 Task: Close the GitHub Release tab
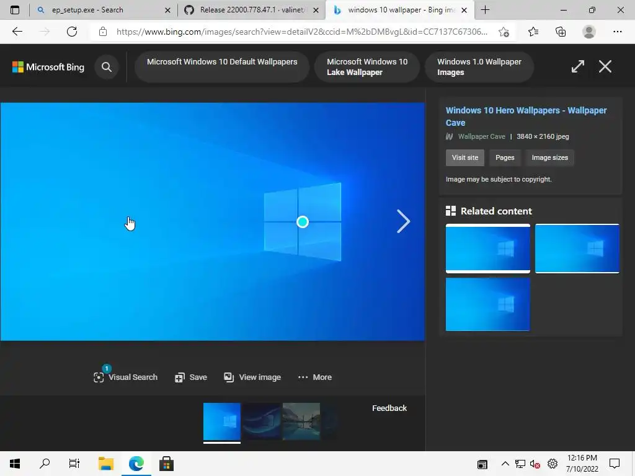[x=316, y=10]
